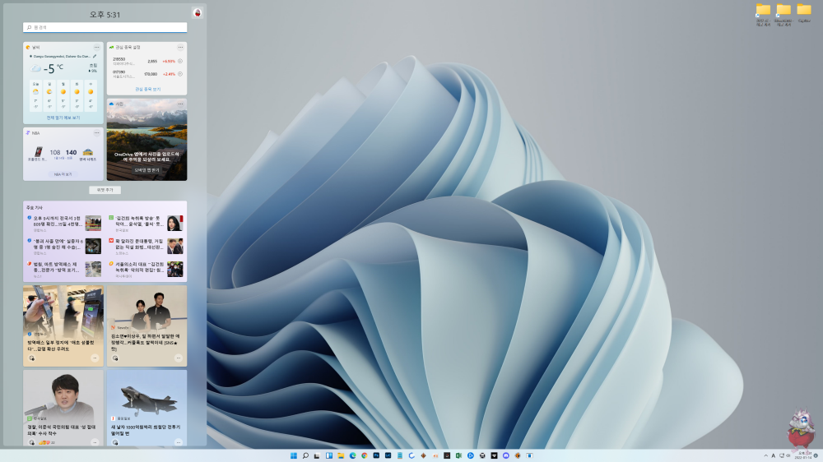The image size is (823, 462).
Task: Open the light-blue notepad taskbar icon
Action: [399, 455]
